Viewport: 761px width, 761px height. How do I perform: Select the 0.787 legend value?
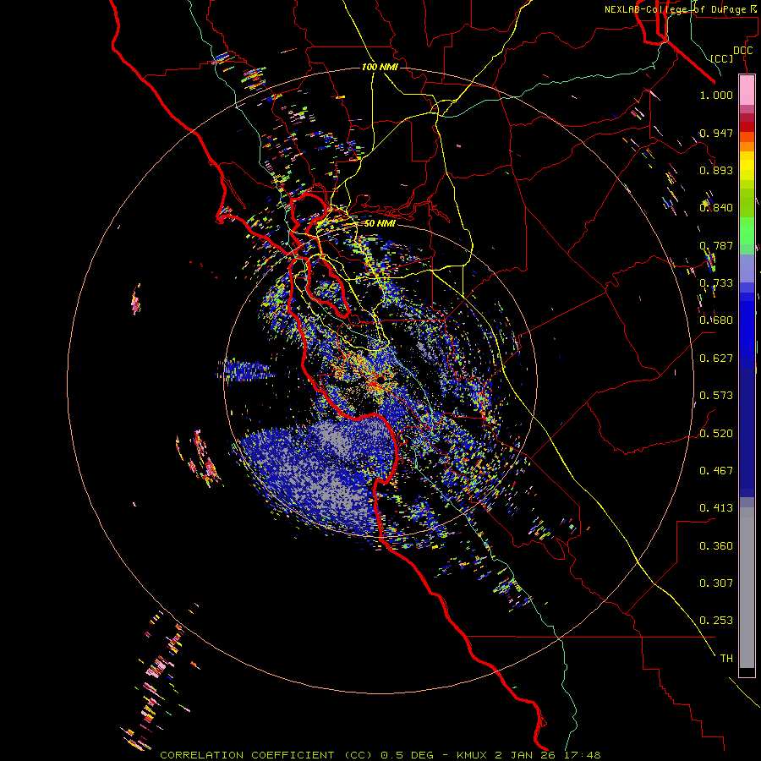[x=716, y=245]
